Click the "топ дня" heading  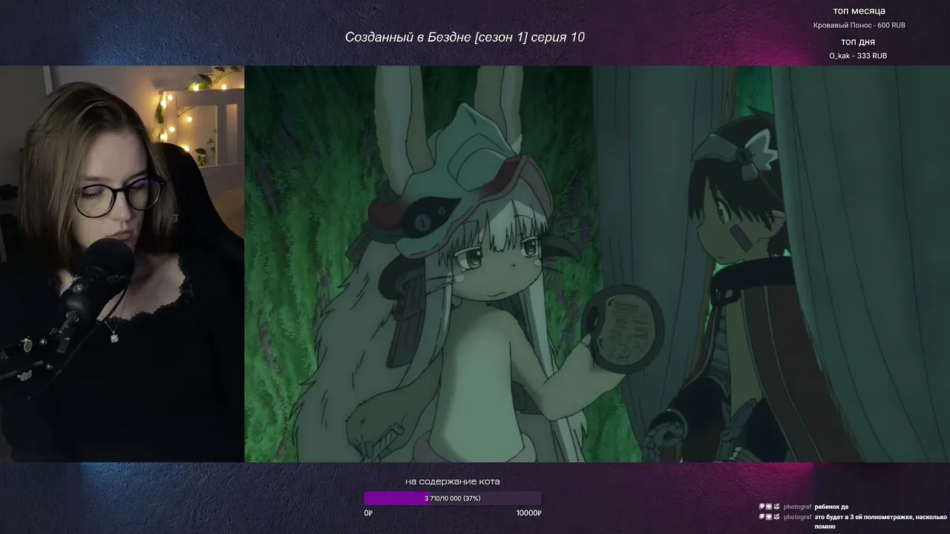click(x=858, y=42)
